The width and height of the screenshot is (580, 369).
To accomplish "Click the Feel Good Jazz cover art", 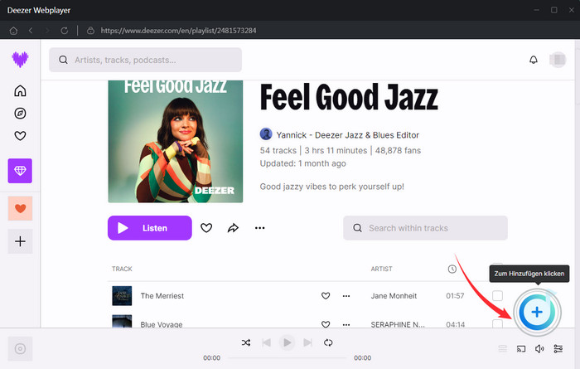I will [176, 142].
